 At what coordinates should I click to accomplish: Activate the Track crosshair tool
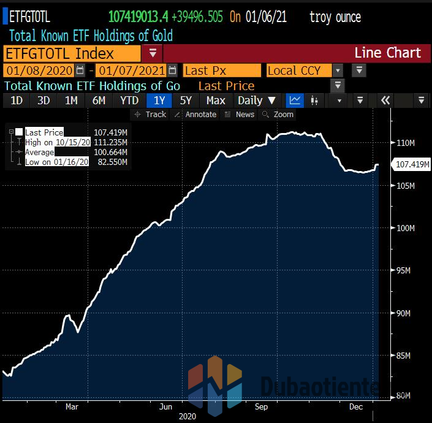click(x=150, y=115)
